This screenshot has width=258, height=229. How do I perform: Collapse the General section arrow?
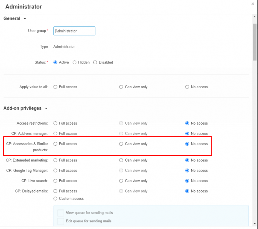pyautogui.click(x=25, y=18)
